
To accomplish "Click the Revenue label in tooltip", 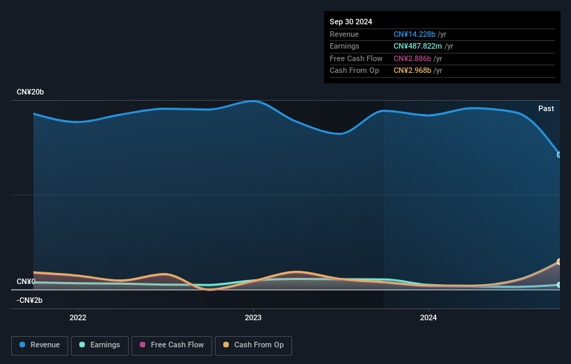I will pyautogui.click(x=344, y=34).
